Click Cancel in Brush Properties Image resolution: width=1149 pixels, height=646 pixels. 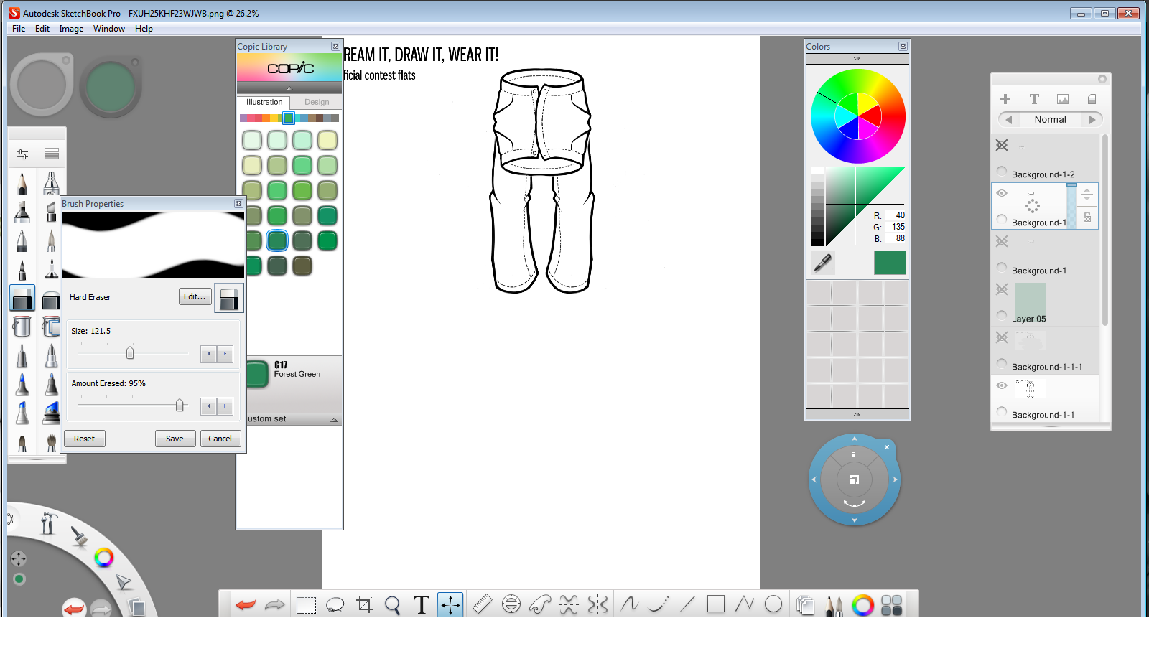220,439
